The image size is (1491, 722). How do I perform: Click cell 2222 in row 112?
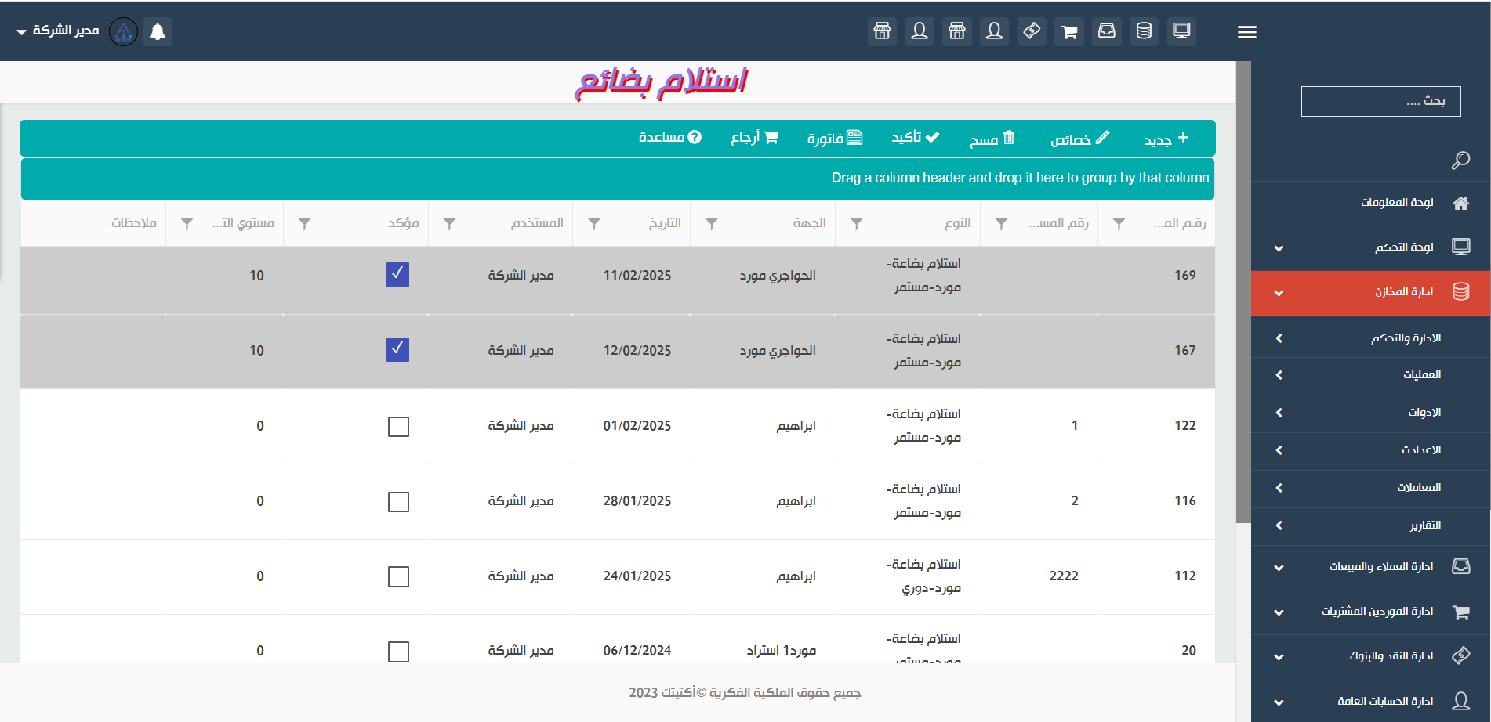[x=1064, y=576]
